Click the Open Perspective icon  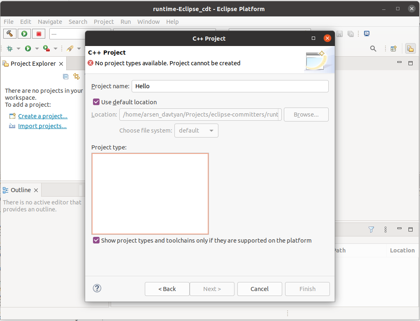(x=394, y=48)
